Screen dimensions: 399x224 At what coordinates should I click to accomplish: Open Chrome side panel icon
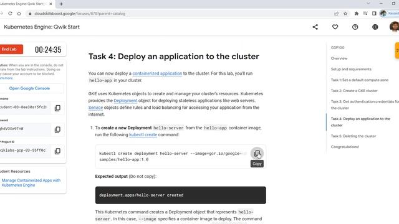(x=374, y=14)
